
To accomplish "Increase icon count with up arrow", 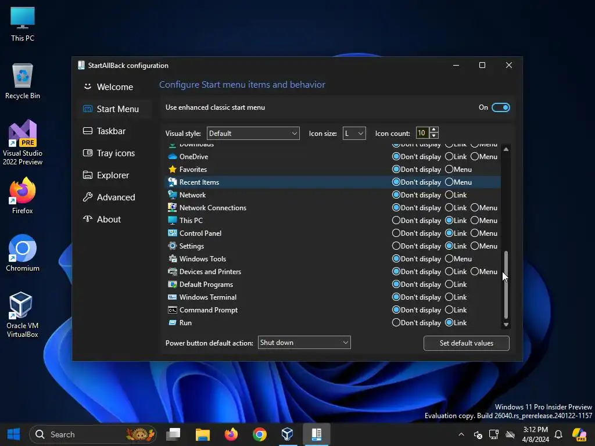I will (x=434, y=130).
